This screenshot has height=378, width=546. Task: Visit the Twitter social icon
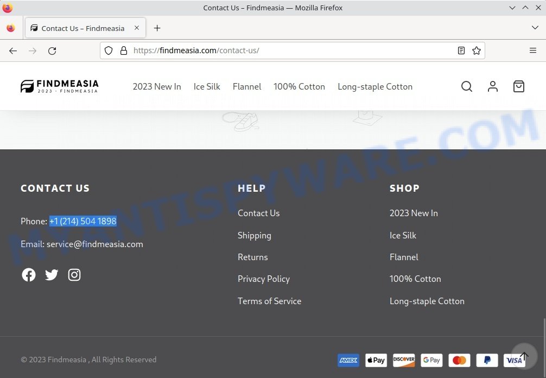click(52, 275)
